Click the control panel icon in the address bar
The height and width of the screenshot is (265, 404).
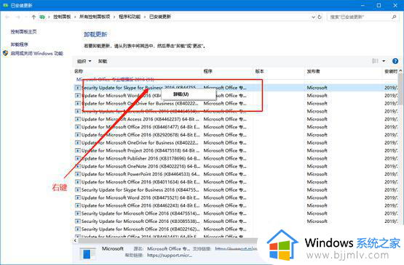tap(42, 17)
